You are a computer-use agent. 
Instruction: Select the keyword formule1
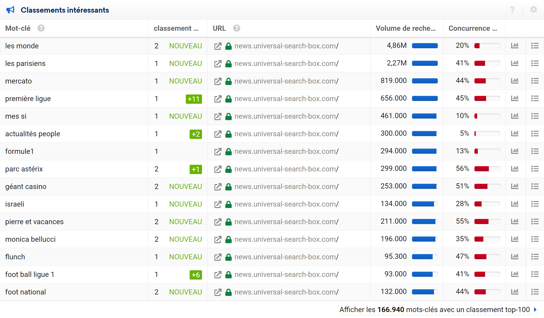pos(19,151)
